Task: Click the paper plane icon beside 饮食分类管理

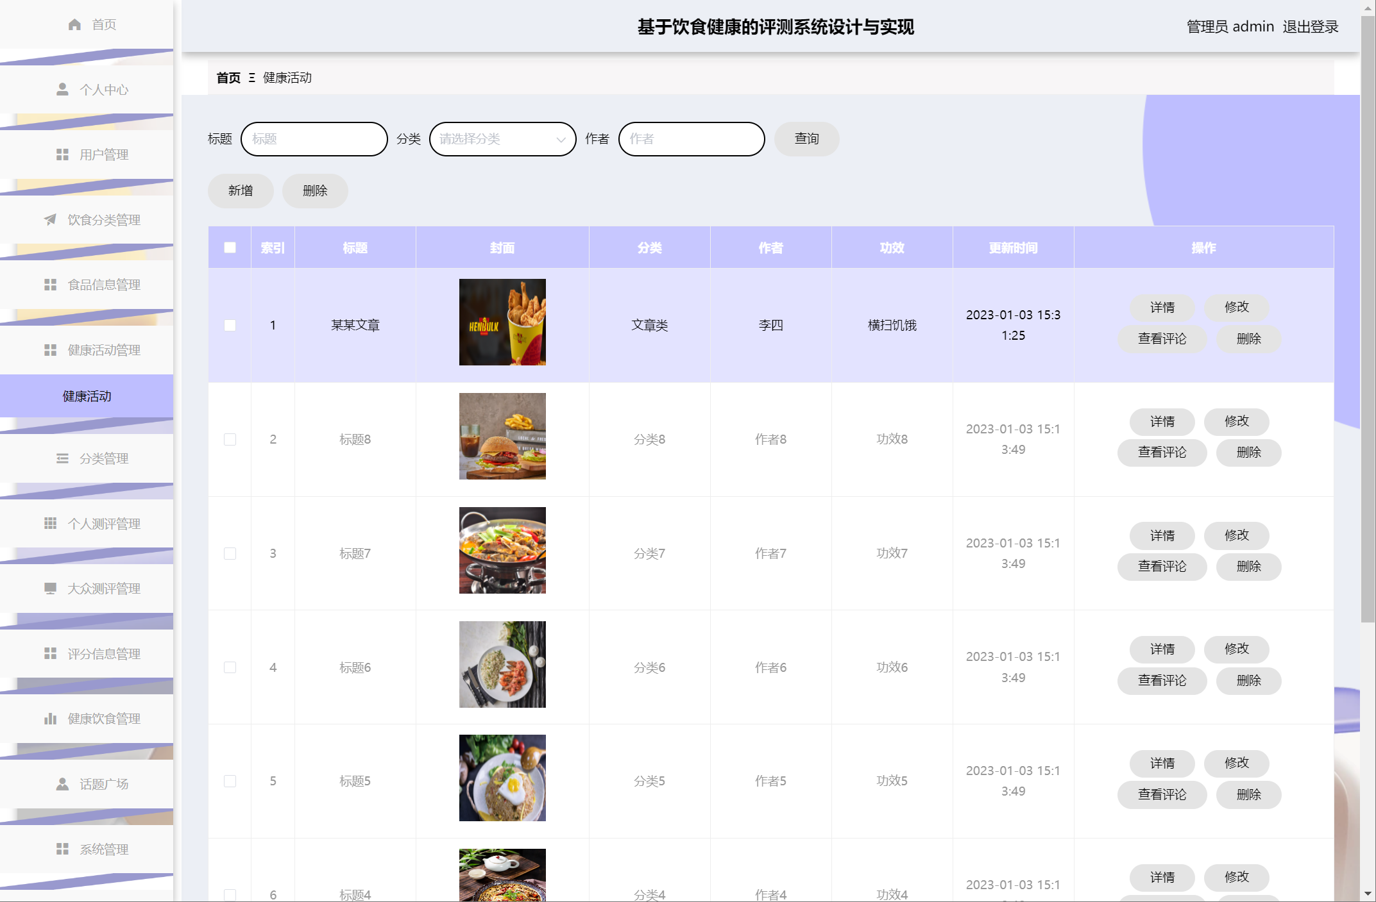Action: coord(50,220)
